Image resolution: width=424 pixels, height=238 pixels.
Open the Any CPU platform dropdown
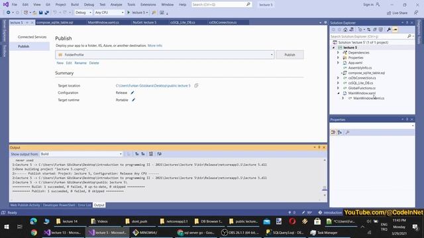tap(109, 13)
